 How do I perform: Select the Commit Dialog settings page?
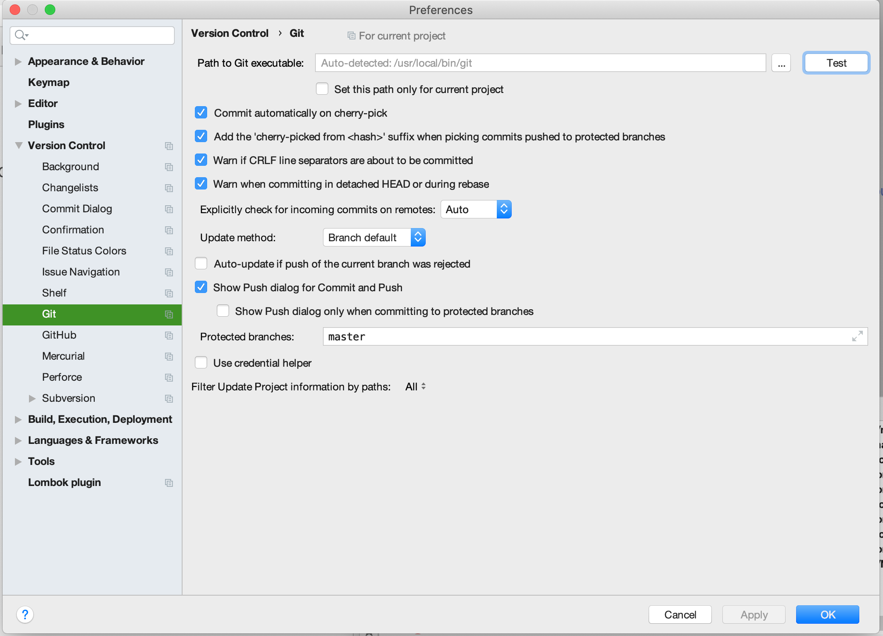tap(77, 209)
